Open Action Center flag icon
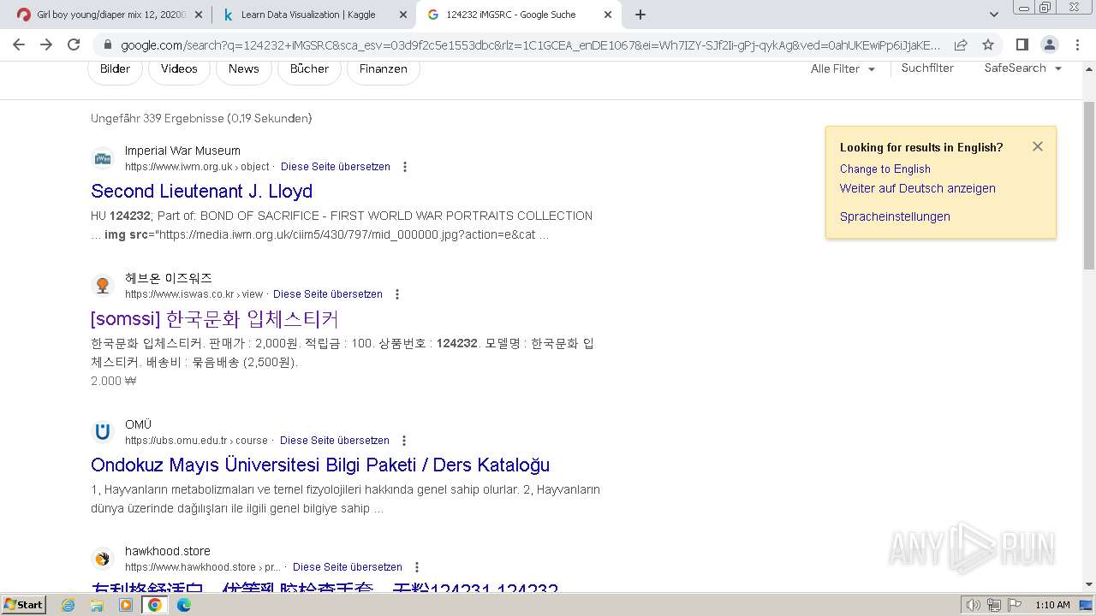This screenshot has width=1096, height=616. 1014,605
